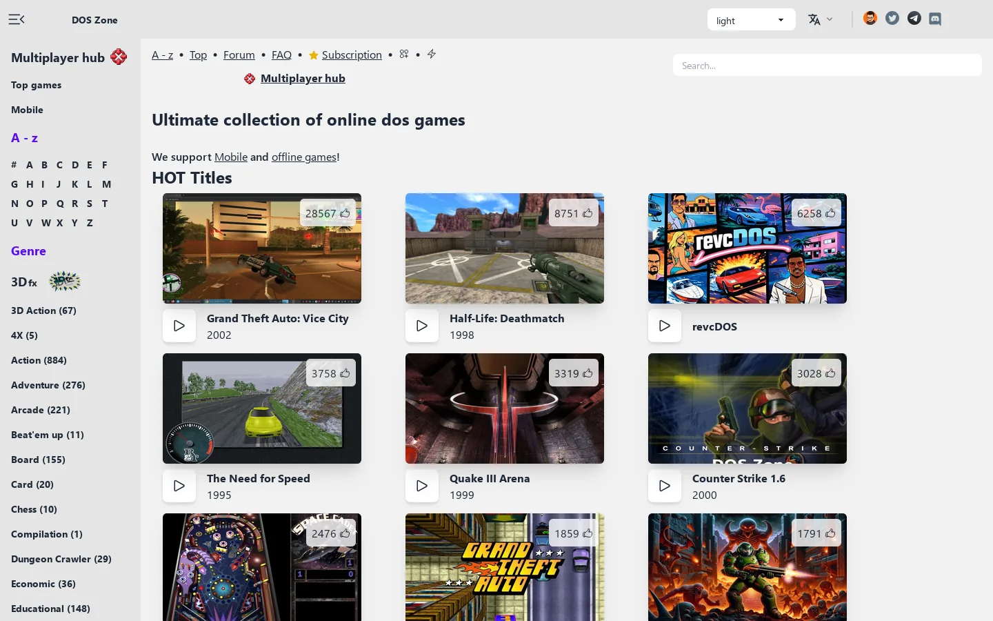
Task: Open the Doom marine artwork thumbnail
Action: [x=748, y=567]
